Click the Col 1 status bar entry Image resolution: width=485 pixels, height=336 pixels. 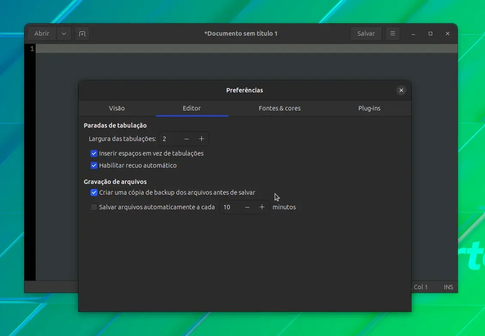pos(421,287)
